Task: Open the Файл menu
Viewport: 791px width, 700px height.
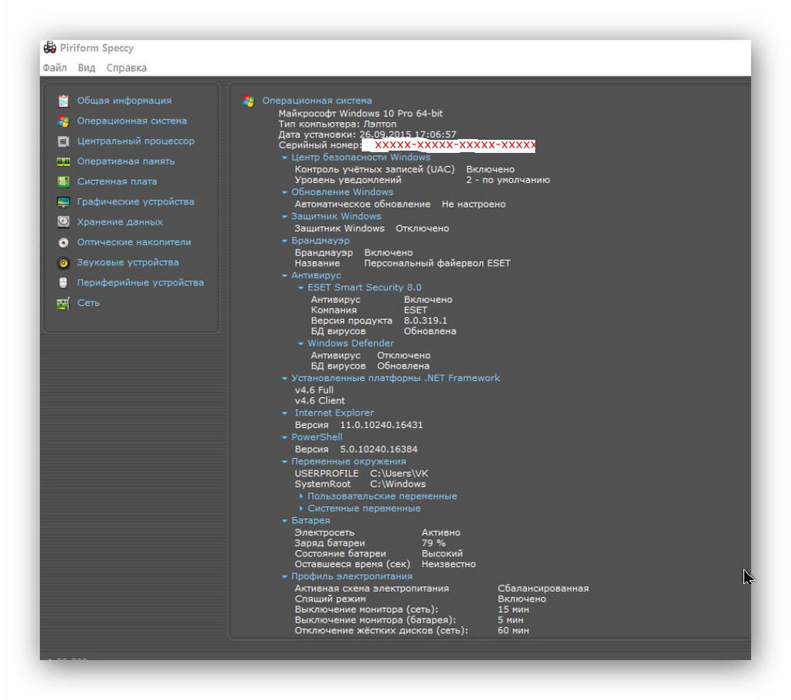Action: [x=55, y=68]
